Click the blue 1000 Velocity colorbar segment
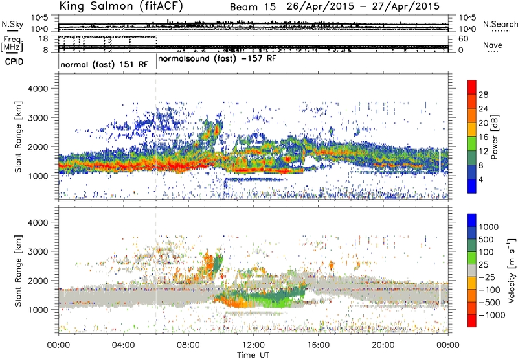 pos(472,220)
